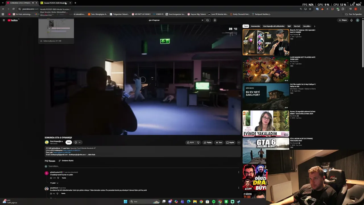Reply to the Kamil Koç comment
The image size is (364, 205).
pyautogui.click(x=64, y=178)
